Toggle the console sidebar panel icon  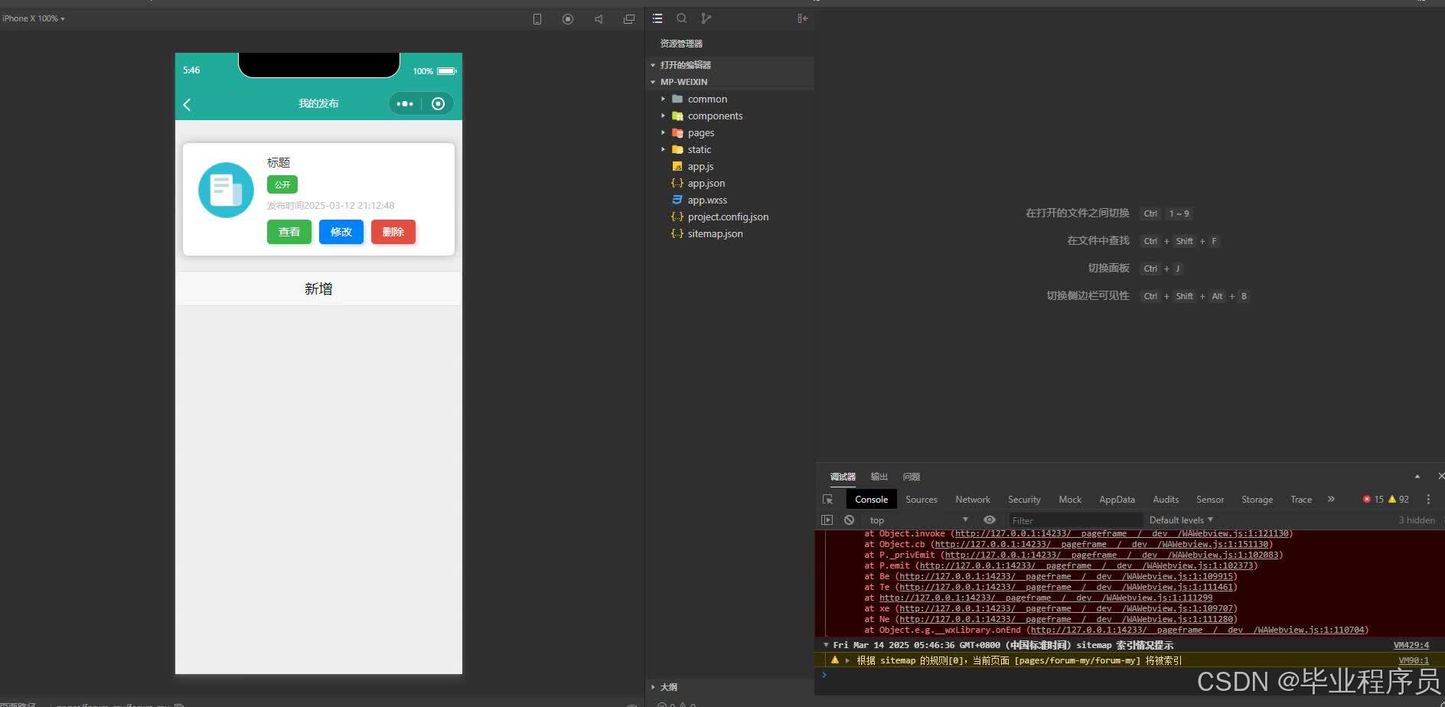827,520
